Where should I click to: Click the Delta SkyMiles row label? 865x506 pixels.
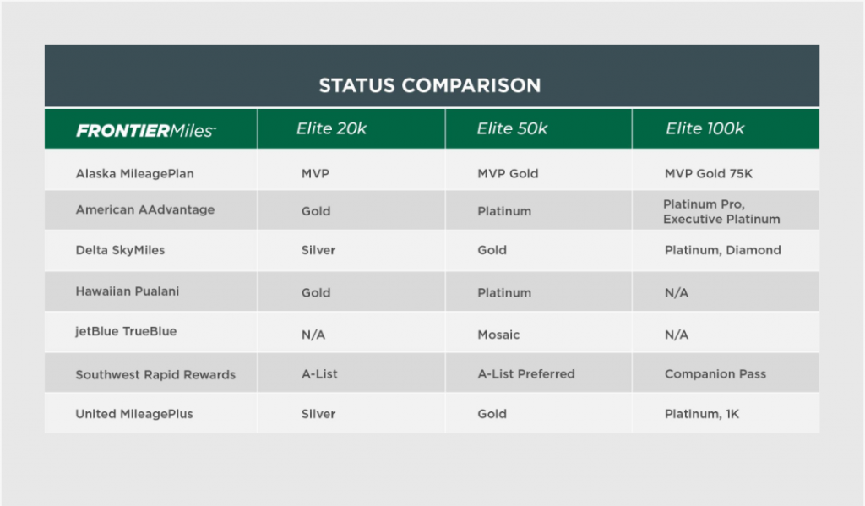[120, 250]
